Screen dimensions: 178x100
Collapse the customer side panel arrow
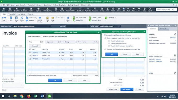[x=148, y=26]
